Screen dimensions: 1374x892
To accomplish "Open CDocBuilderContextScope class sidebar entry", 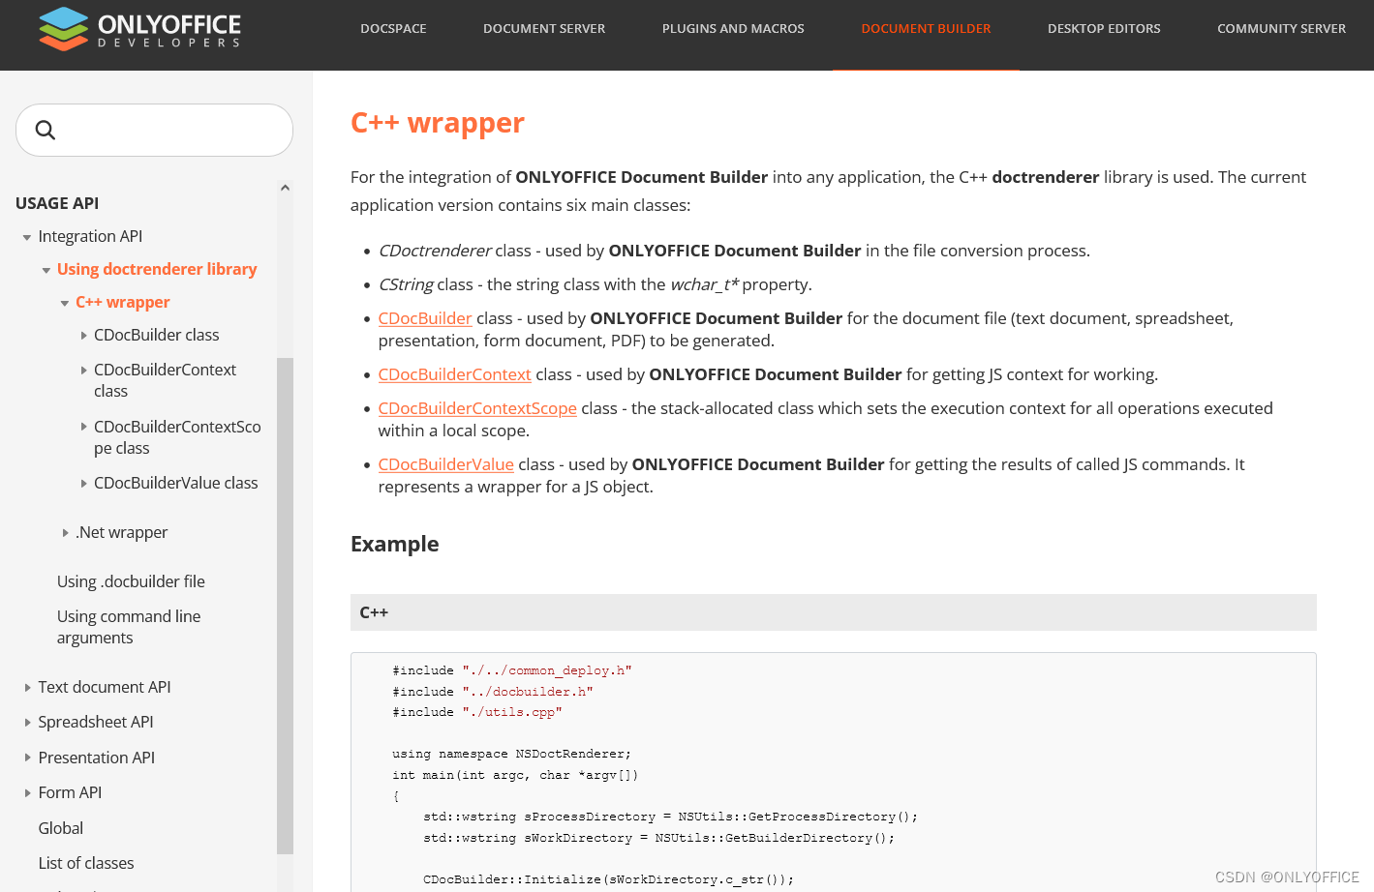I will (x=177, y=437).
